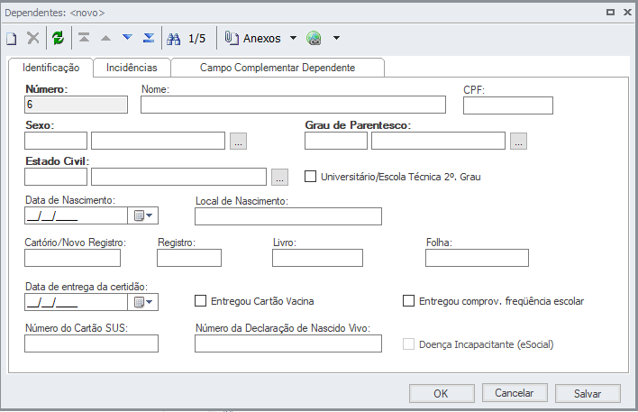638x412 pixels.
Task: Open the Incidências tab
Action: click(132, 68)
